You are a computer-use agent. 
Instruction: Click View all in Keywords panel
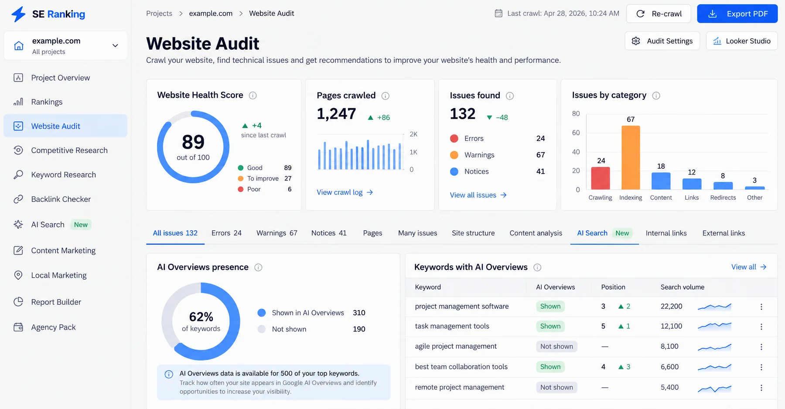749,267
